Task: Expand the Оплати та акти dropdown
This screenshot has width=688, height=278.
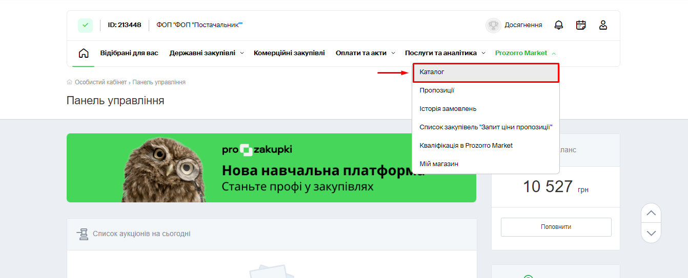Action: [365, 53]
